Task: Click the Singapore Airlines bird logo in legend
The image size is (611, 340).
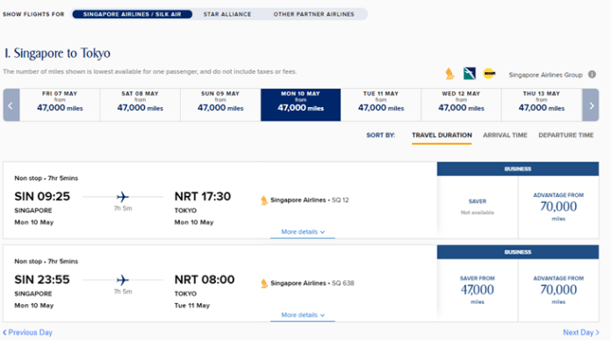Action: coord(449,74)
